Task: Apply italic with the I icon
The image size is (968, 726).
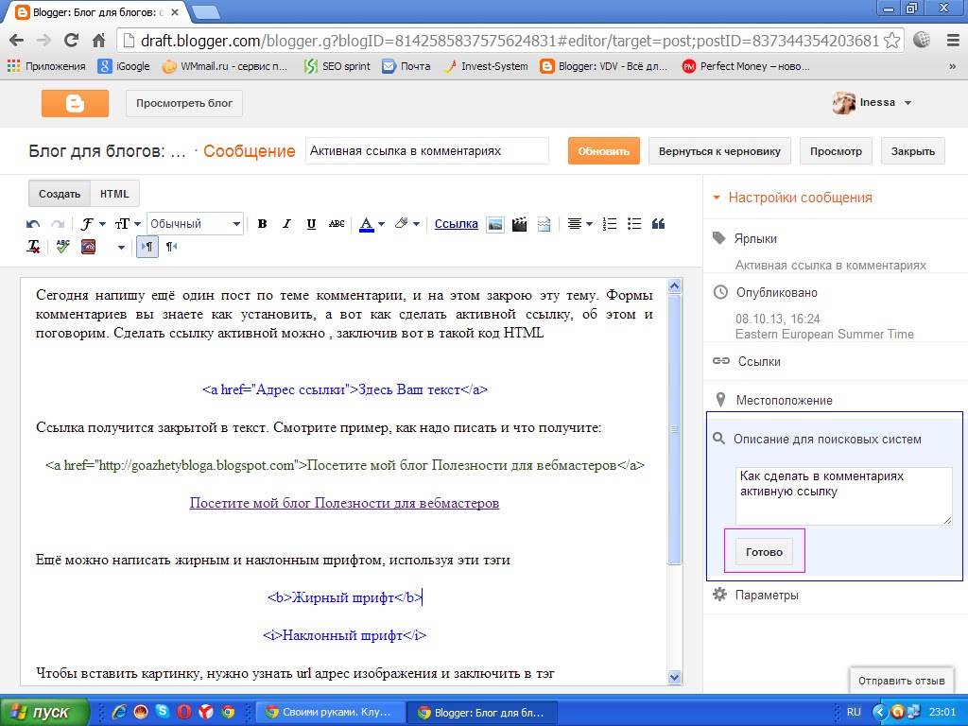Action: [x=286, y=223]
